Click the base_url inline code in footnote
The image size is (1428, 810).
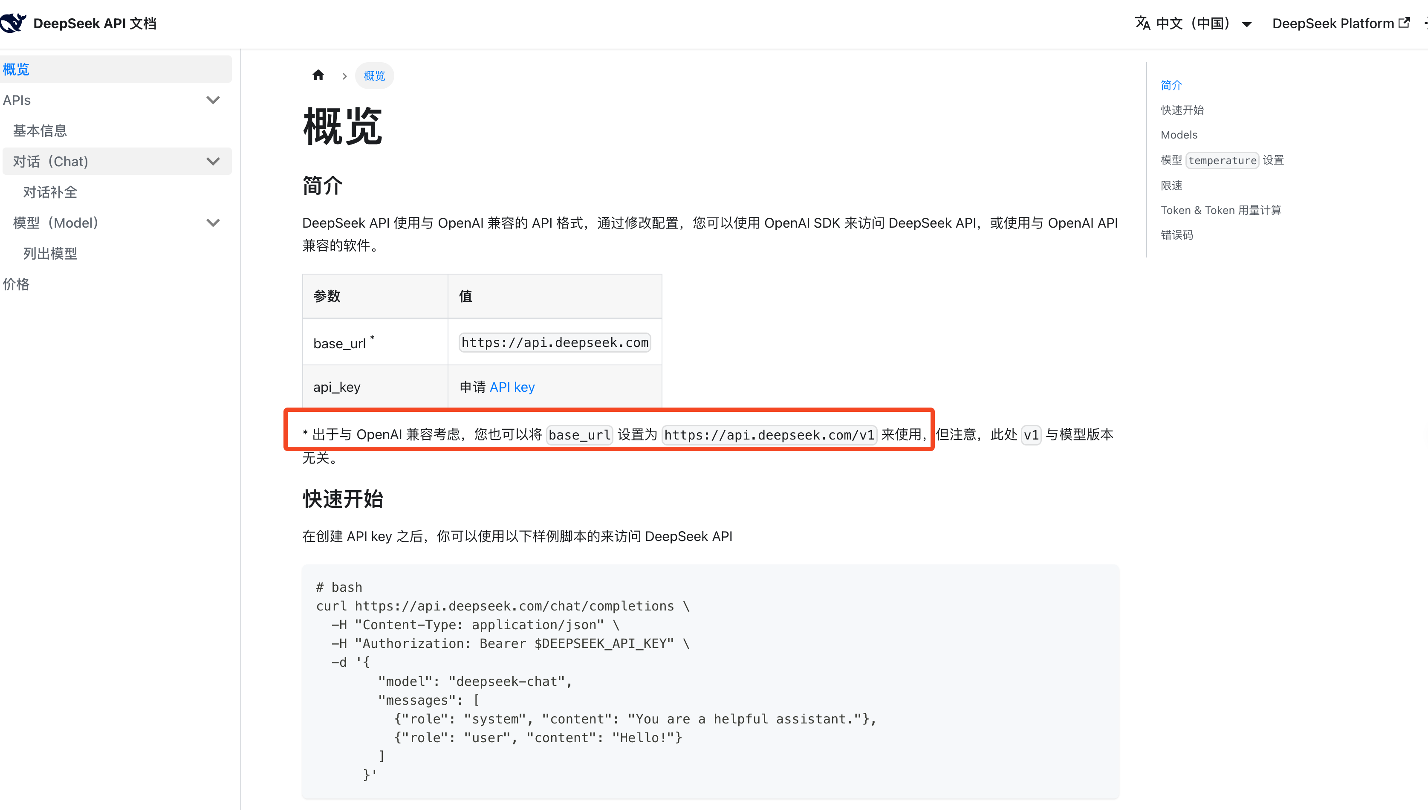pos(579,434)
